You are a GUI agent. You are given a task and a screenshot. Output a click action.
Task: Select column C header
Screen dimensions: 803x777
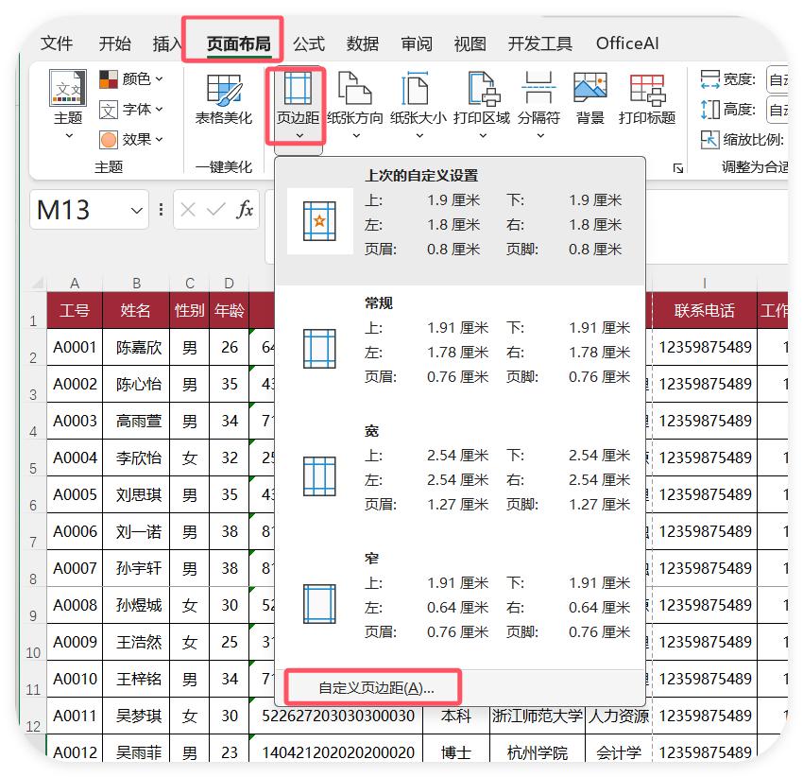190,284
